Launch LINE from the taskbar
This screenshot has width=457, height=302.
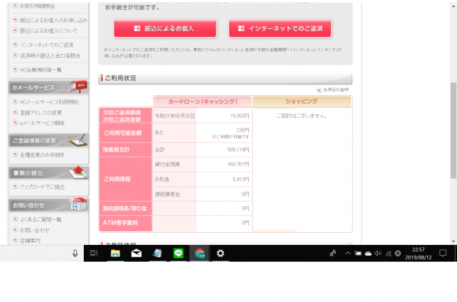178,253
